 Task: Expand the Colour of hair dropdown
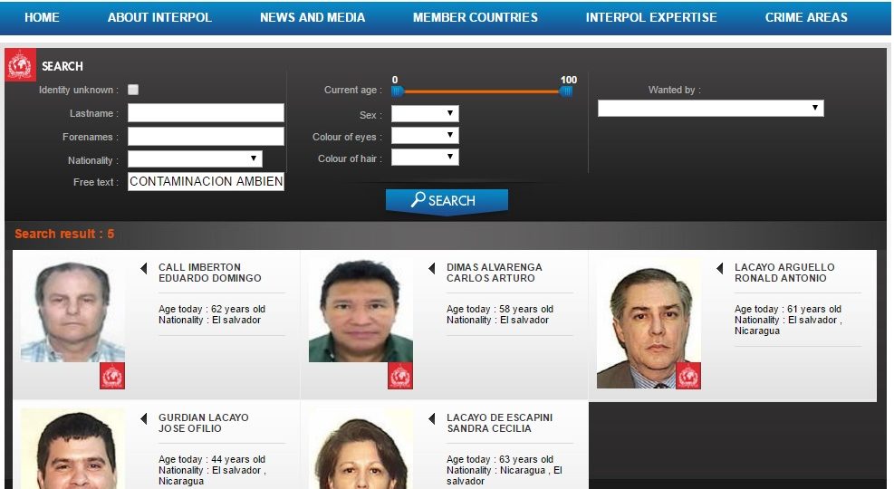click(x=425, y=158)
